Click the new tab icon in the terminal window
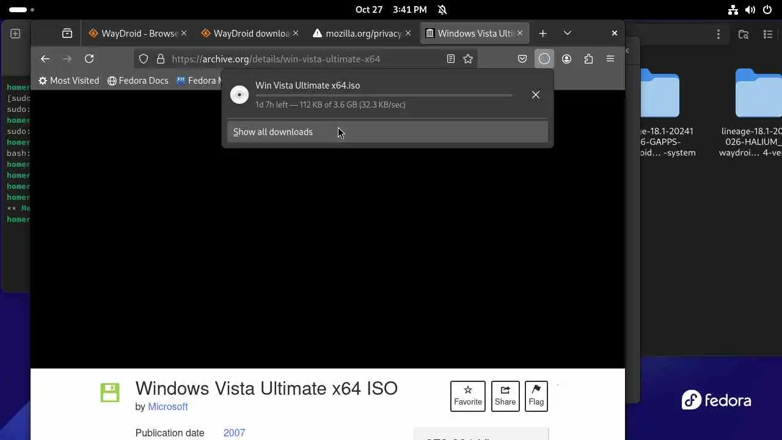782x440 pixels. pos(15,34)
